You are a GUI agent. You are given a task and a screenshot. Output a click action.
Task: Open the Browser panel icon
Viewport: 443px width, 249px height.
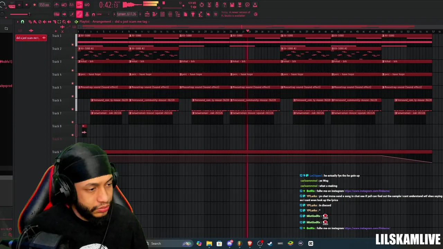[178, 14]
